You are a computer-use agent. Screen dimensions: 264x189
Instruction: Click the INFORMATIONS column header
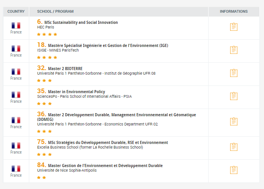(234, 12)
